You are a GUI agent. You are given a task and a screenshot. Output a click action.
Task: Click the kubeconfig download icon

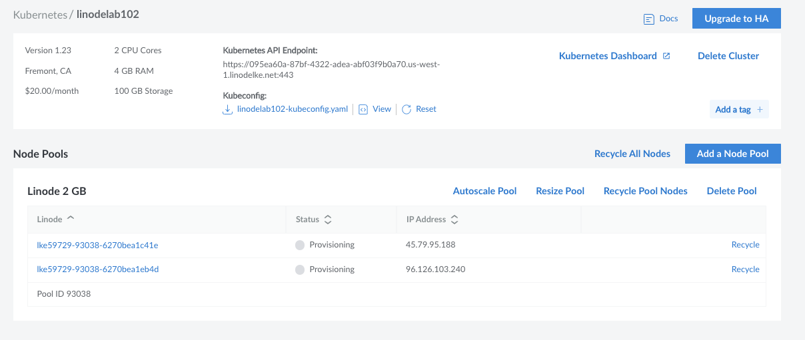(x=227, y=109)
